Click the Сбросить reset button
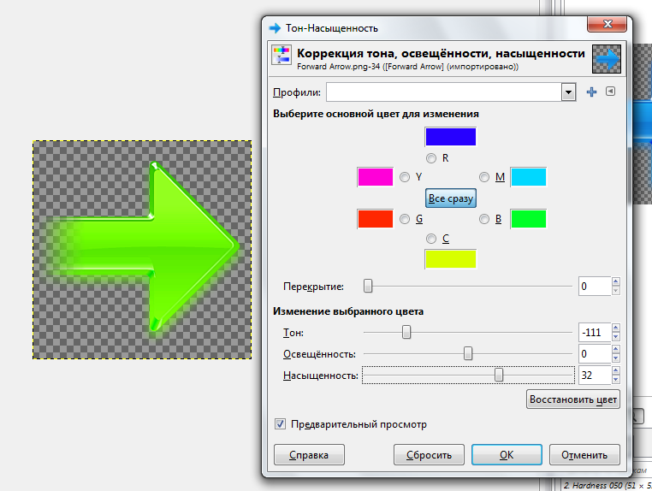 coord(429,455)
